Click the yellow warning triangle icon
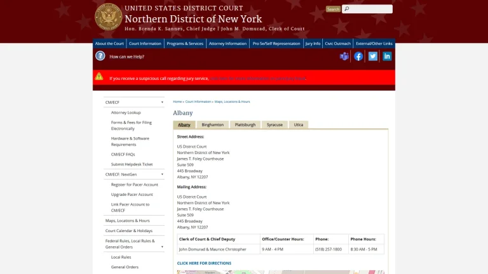 pos(99,76)
